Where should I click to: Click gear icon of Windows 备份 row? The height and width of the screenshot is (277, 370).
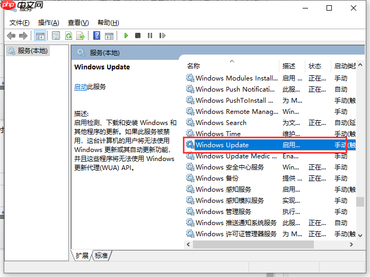190,178
